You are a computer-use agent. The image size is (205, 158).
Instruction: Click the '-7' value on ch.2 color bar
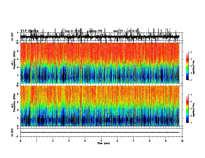point(191,123)
